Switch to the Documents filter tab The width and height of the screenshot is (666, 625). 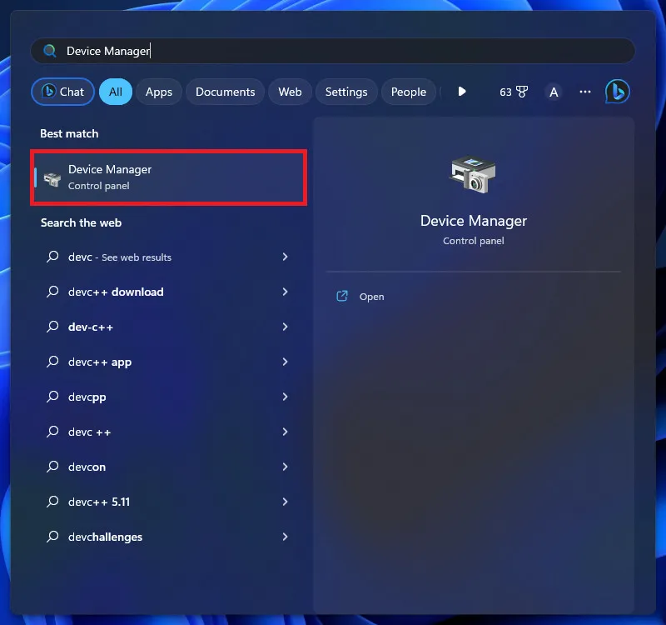click(x=225, y=92)
